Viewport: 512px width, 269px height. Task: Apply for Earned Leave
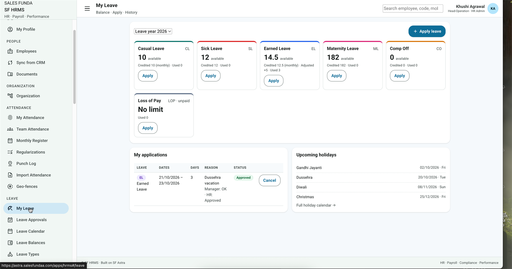click(x=274, y=81)
